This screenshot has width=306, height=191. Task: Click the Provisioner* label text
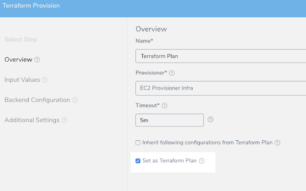(151, 73)
